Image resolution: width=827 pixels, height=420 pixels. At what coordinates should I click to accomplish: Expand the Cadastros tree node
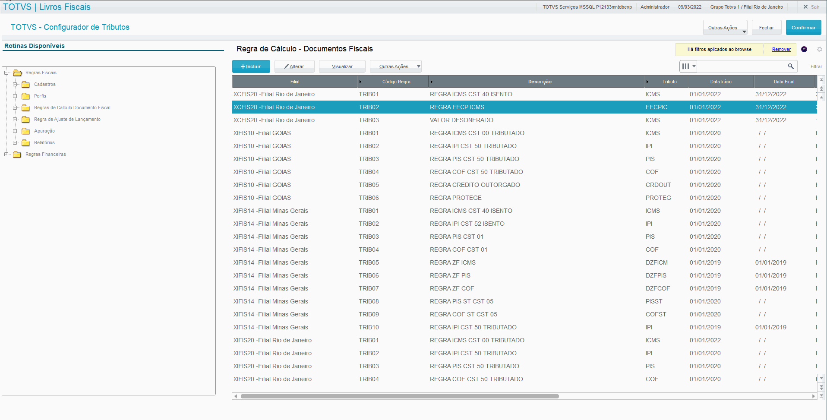[x=15, y=84]
